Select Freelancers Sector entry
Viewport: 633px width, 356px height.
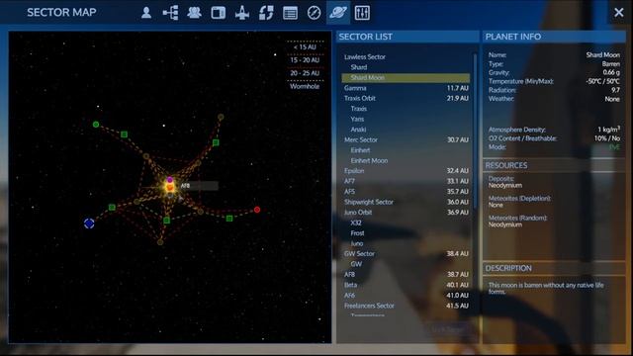(x=406, y=306)
